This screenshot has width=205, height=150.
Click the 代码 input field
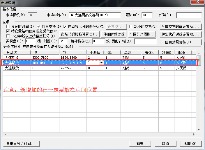189,15
